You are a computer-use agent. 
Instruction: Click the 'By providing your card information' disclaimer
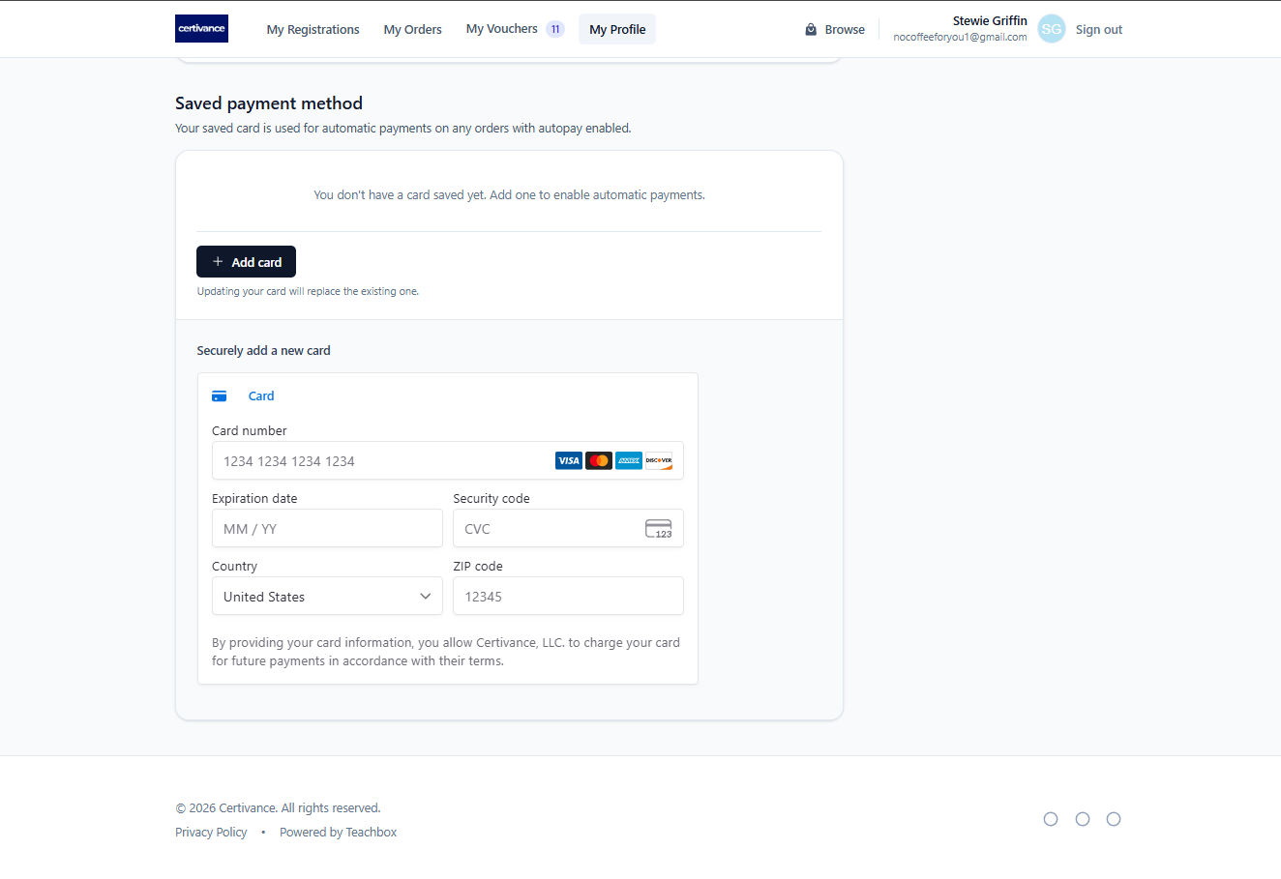point(446,652)
